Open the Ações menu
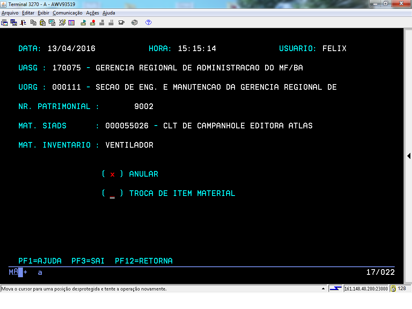Image resolution: width=412 pixels, height=309 pixels. pos(93,13)
